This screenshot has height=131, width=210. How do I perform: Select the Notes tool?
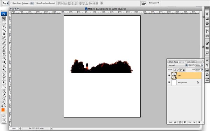(4, 91)
